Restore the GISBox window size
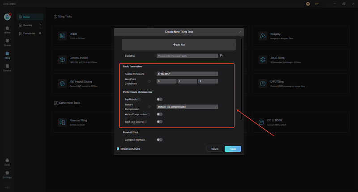The image size is (358, 192). point(344,4)
